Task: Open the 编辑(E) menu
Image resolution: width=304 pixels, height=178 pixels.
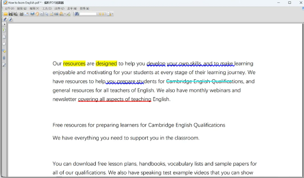Action: click(x=22, y=9)
